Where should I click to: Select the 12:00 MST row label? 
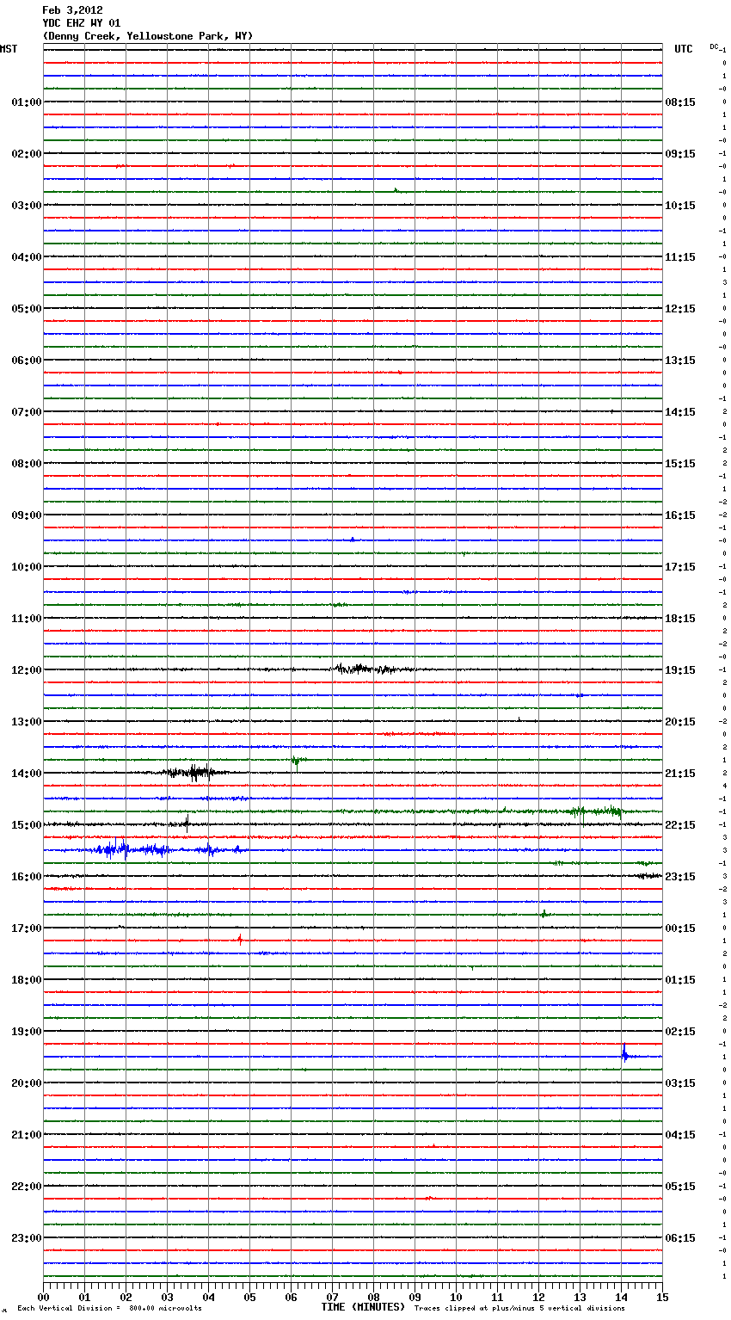[x=26, y=669]
